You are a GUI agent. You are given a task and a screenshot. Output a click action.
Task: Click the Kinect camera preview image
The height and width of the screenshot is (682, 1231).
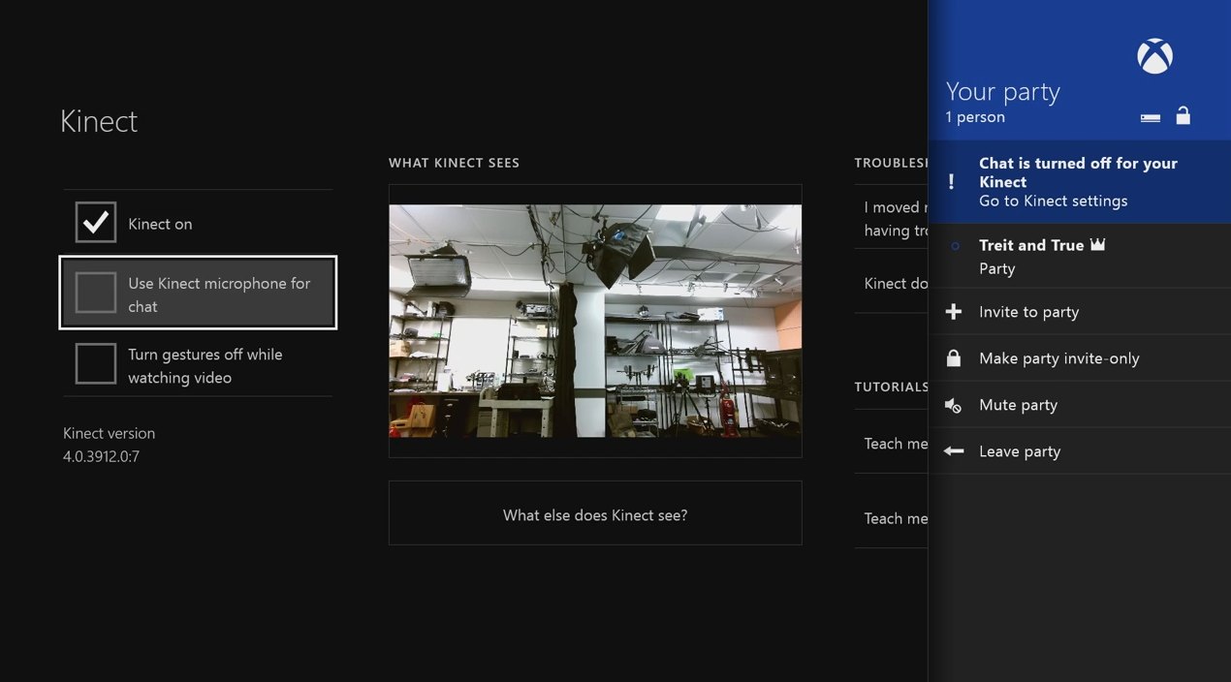pos(595,321)
